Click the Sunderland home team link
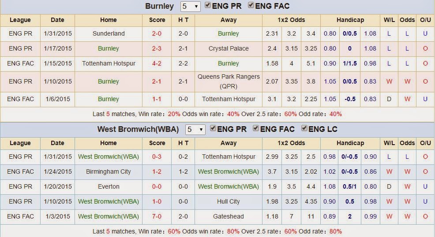Viewport: 435px width, 237px height. (x=109, y=33)
